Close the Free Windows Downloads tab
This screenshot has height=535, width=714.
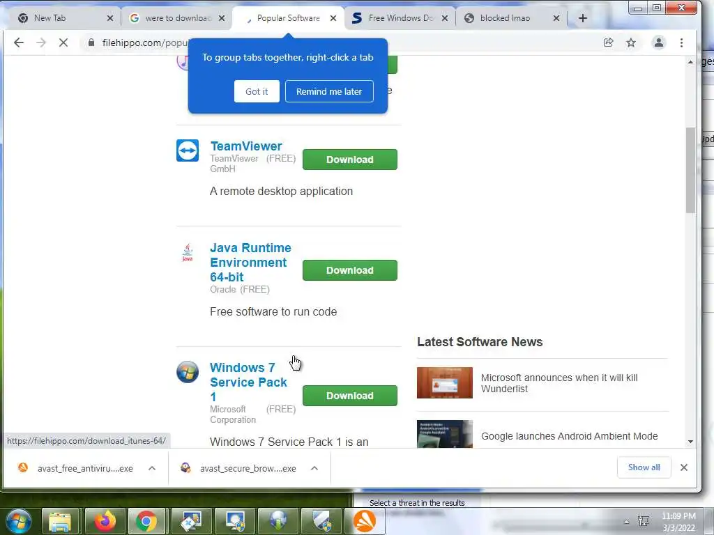[444, 18]
